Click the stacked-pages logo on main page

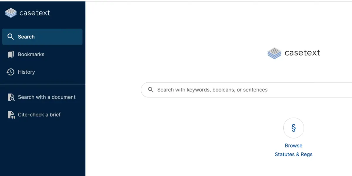274,53
